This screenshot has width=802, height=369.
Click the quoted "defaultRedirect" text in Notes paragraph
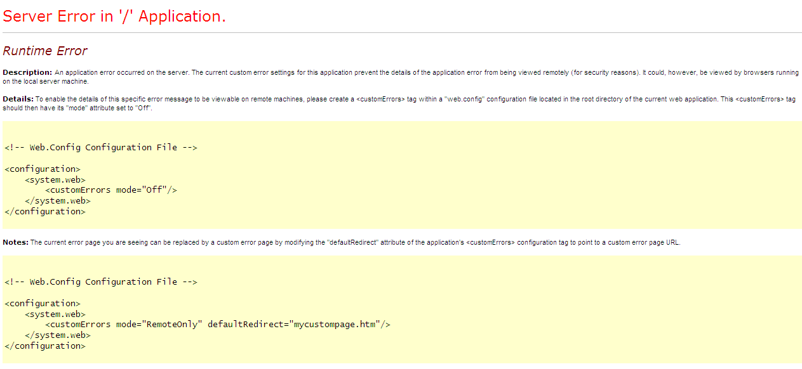pyautogui.click(x=352, y=243)
